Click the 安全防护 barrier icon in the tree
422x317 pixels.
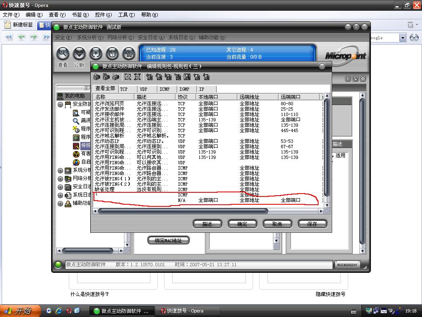[x=68, y=104]
